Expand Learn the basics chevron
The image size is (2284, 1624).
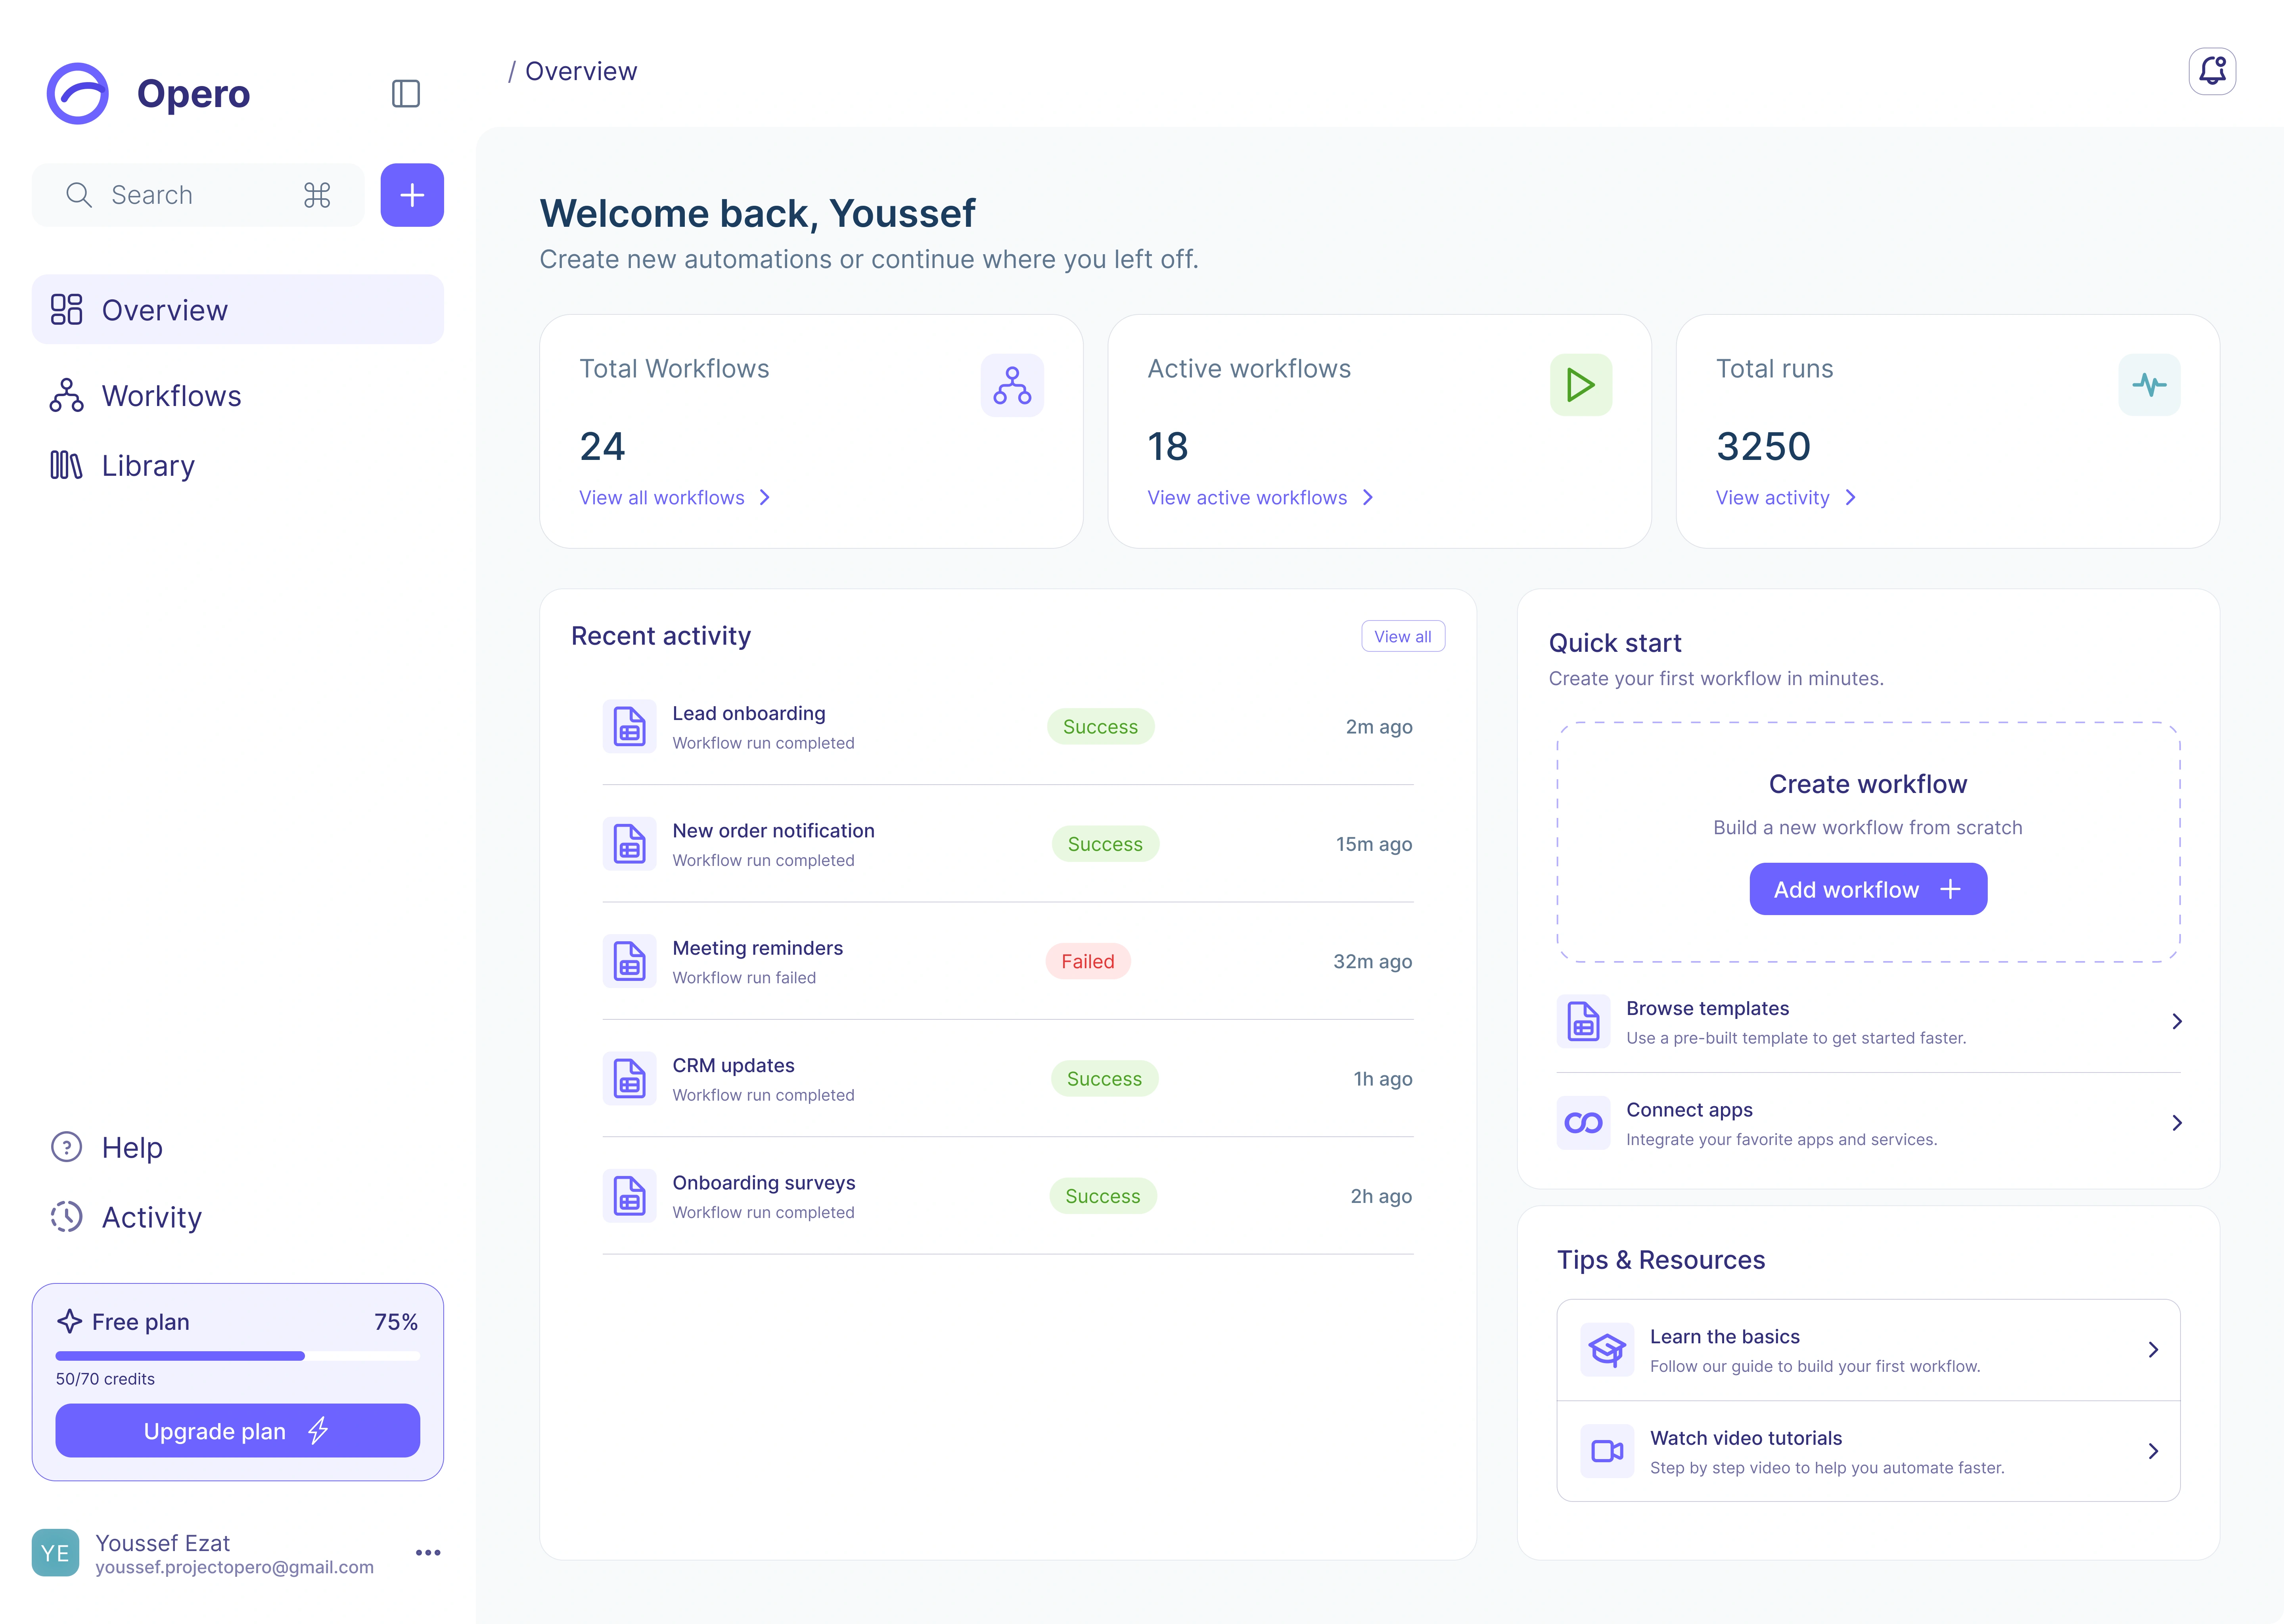click(x=2153, y=1350)
